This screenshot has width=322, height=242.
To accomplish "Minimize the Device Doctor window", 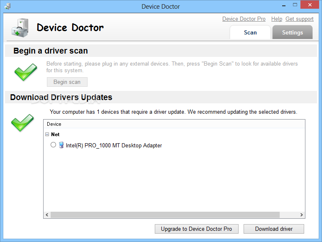I will click(x=284, y=5).
